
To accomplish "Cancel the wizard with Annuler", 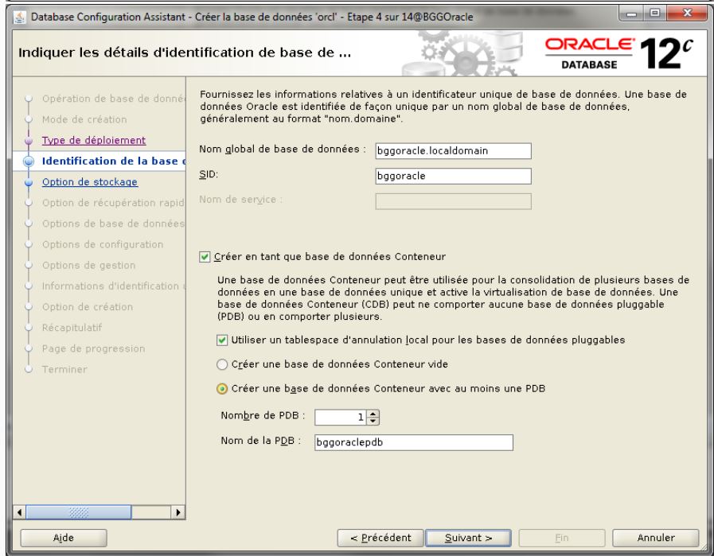I will point(656,538).
